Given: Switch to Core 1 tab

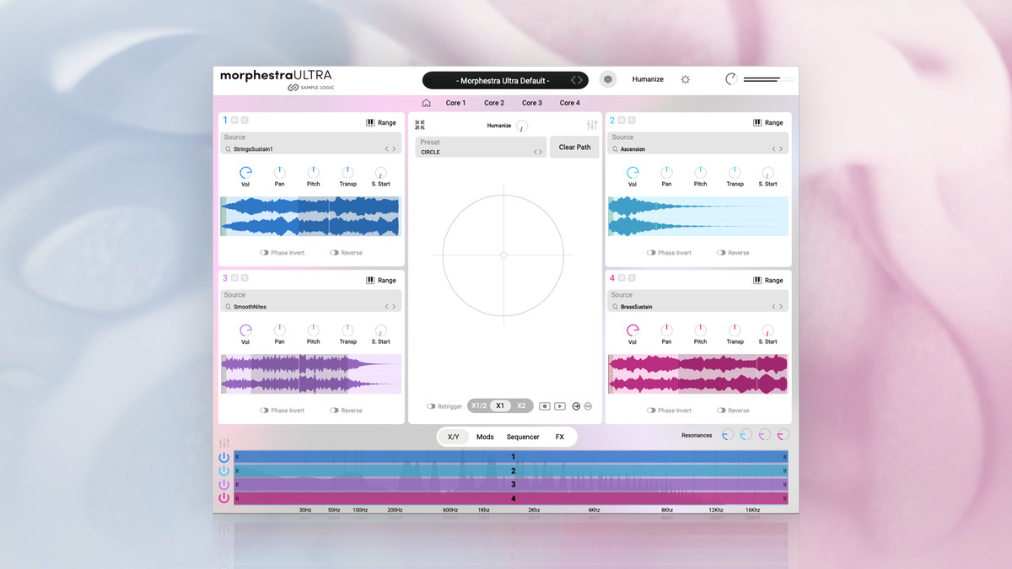Looking at the screenshot, I should point(455,103).
